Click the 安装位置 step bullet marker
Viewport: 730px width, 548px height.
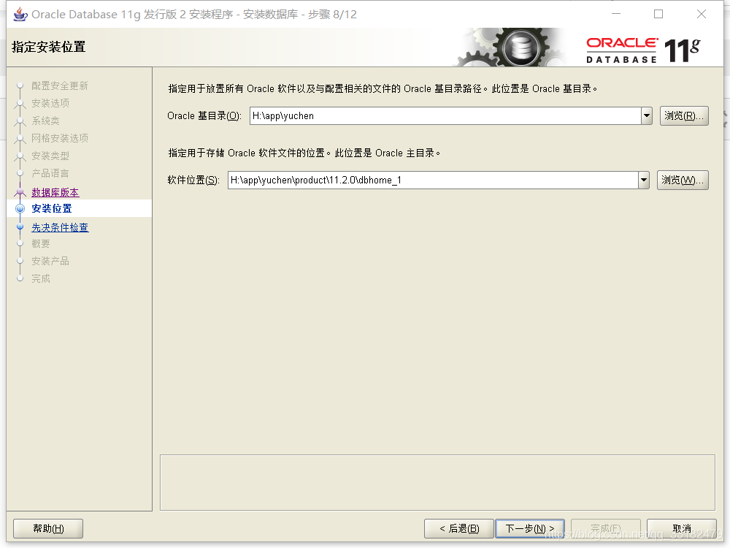coord(20,209)
